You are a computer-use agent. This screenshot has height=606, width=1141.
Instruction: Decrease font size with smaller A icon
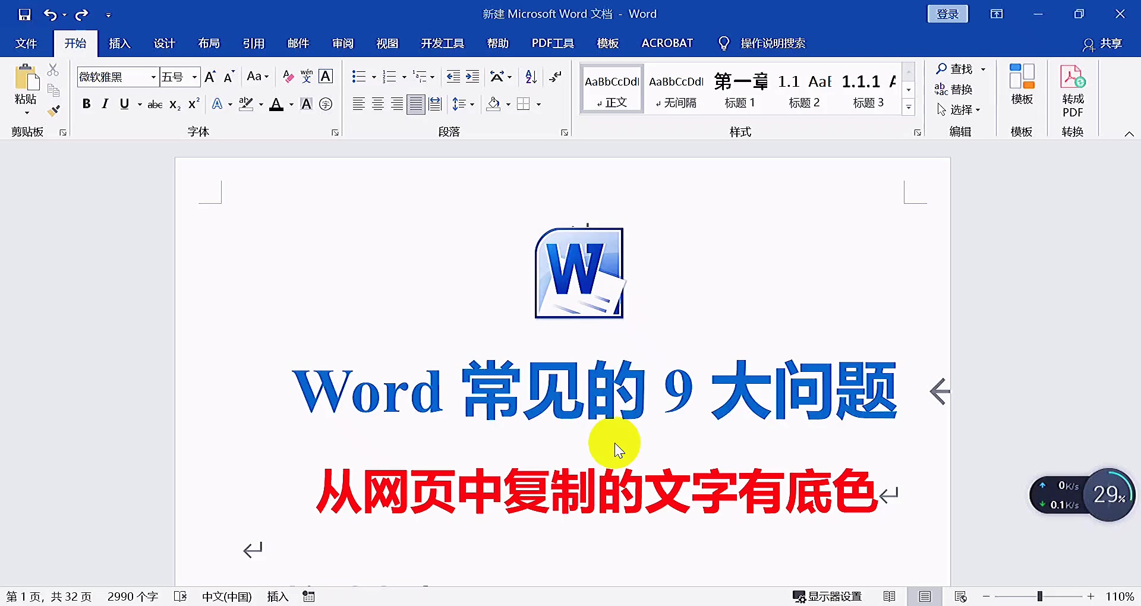tap(229, 77)
